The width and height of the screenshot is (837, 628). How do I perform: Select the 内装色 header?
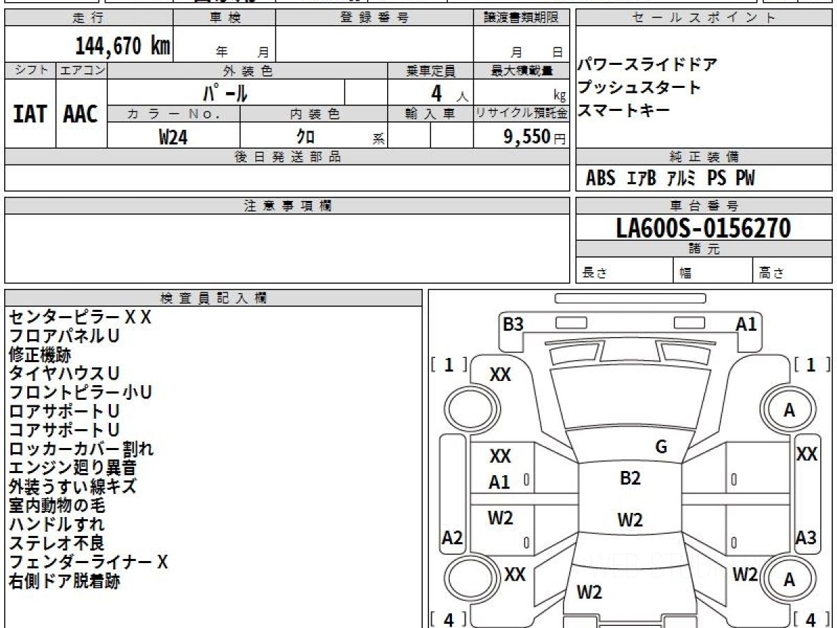click(315, 114)
